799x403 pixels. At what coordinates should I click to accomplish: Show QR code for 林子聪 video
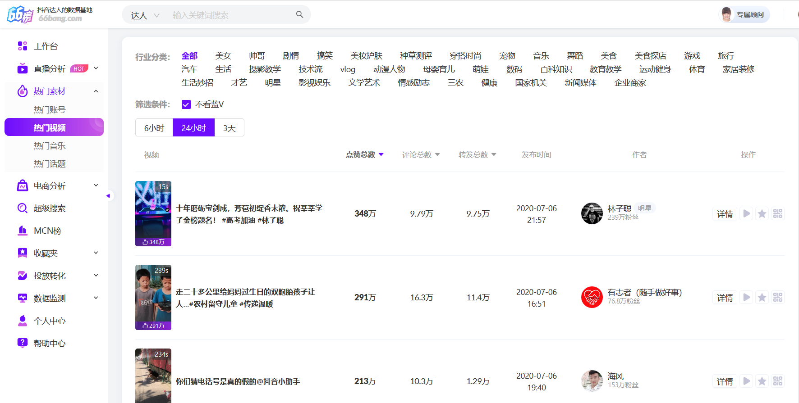click(778, 213)
